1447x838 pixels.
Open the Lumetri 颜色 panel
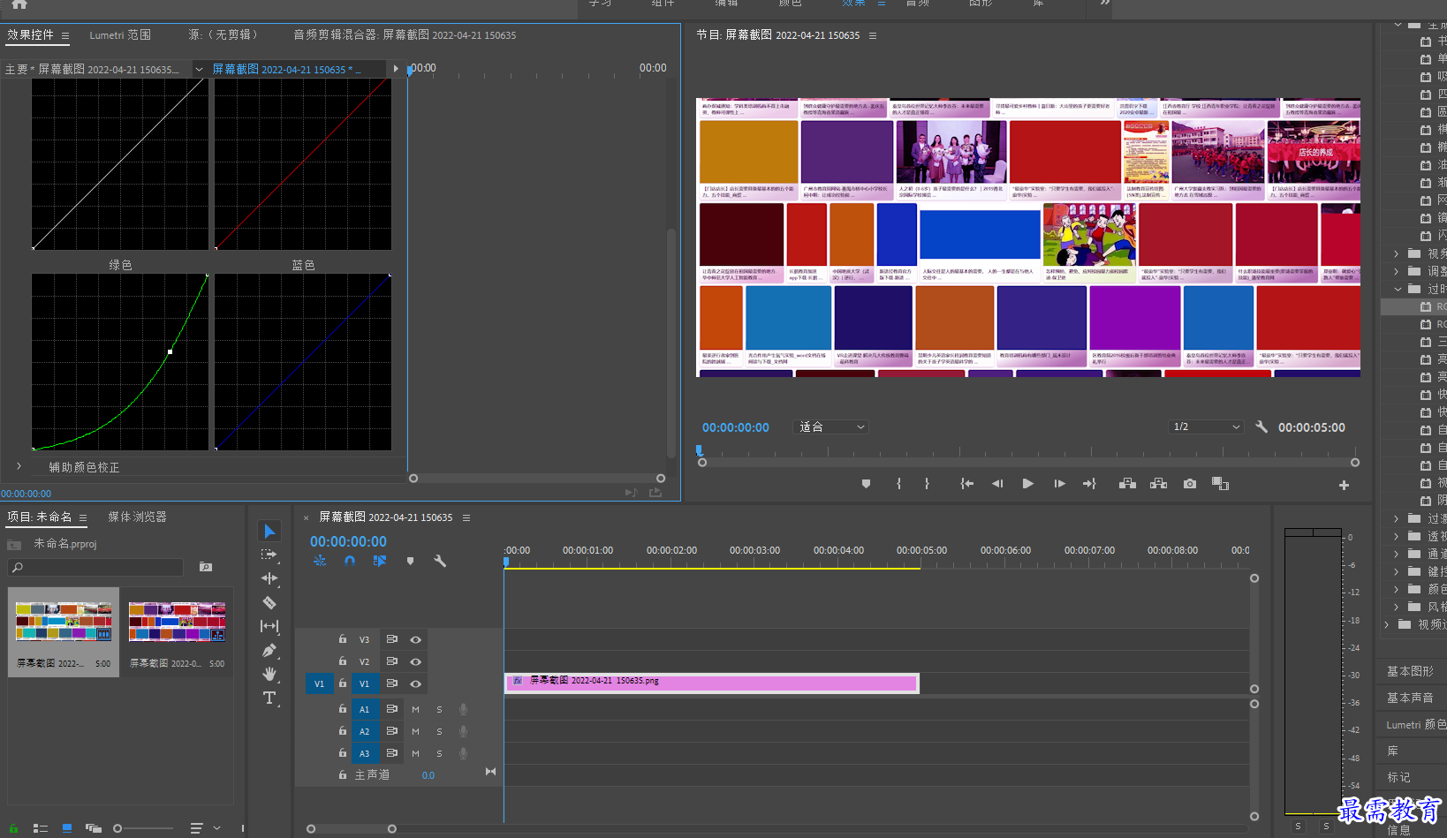1415,724
